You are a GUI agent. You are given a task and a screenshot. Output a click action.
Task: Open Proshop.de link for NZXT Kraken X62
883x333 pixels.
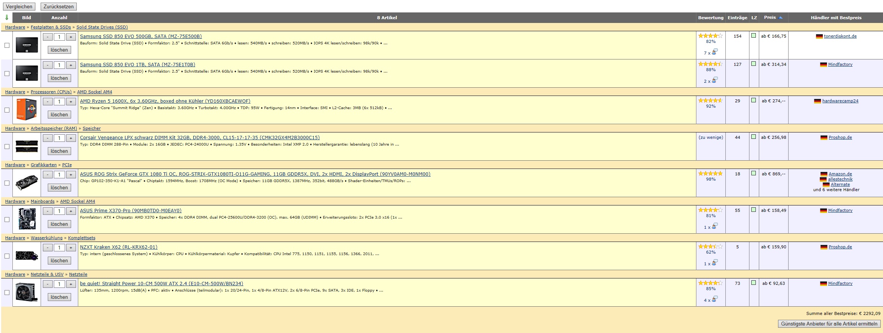840,247
